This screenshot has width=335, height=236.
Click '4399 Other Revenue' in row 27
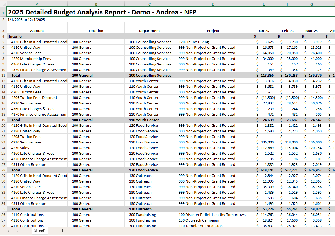coord(37,164)
